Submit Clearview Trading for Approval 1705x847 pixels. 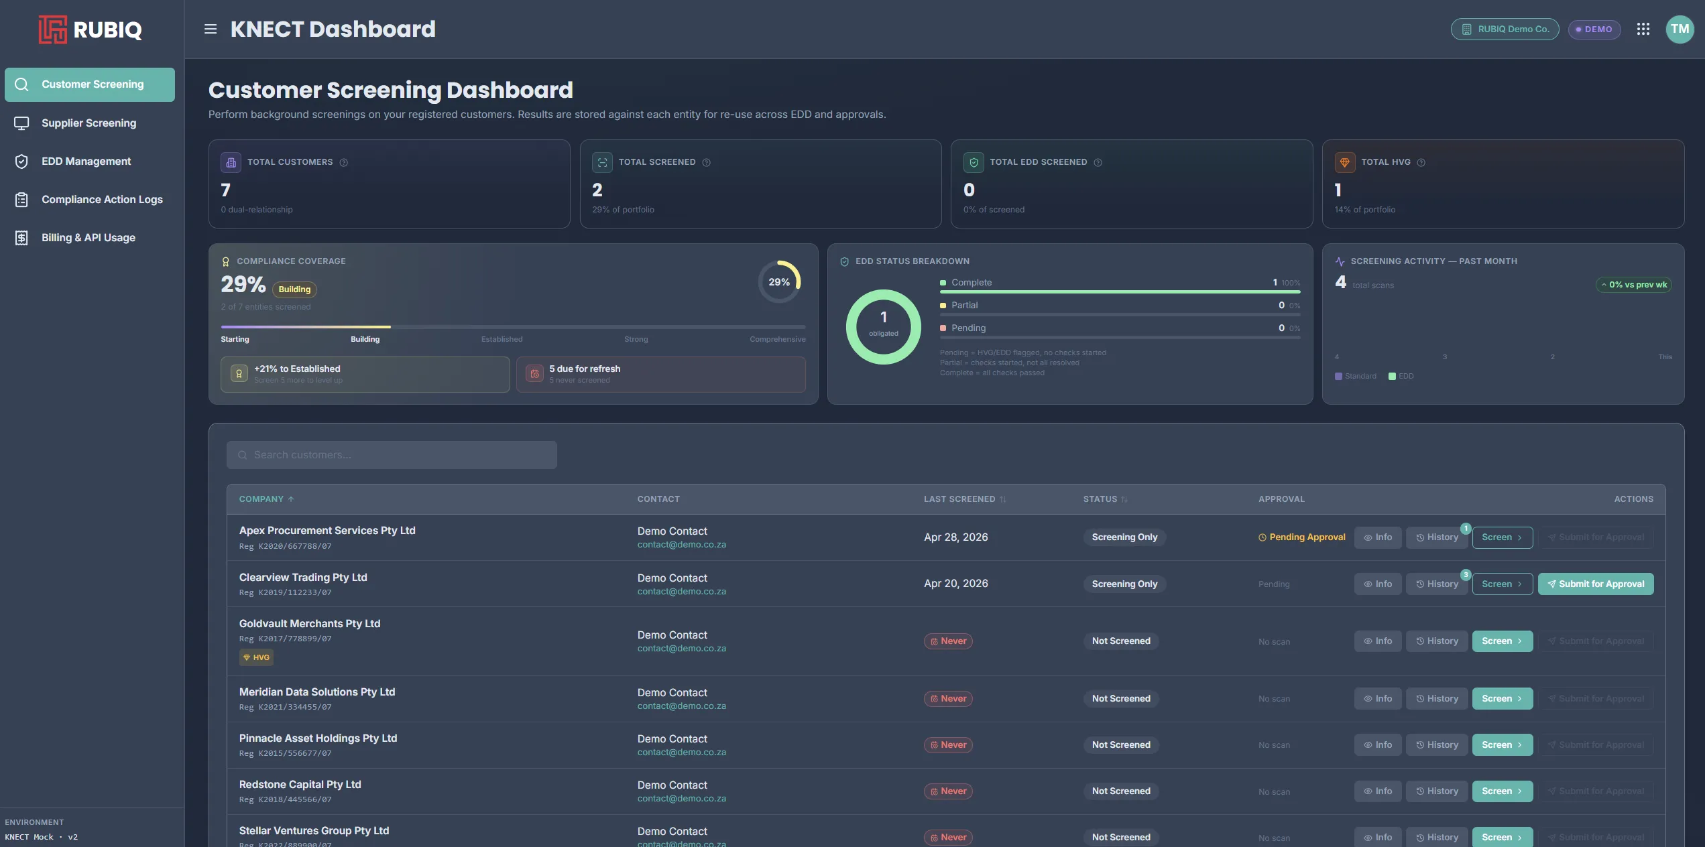click(1595, 584)
